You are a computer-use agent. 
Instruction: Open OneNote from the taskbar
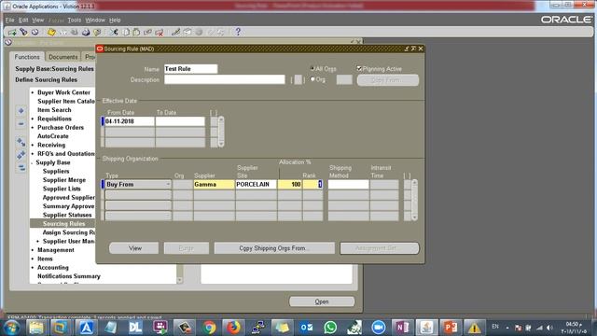point(402,328)
